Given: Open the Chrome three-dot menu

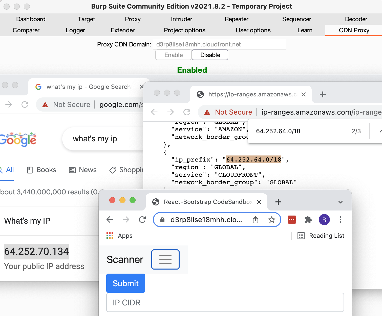Looking at the screenshot, I should [341, 220].
